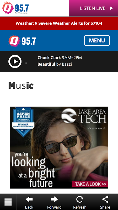This screenshot has width=118, height=210.
Task: Click the Q95.7 logo in the blue bar
Action: 22,41
